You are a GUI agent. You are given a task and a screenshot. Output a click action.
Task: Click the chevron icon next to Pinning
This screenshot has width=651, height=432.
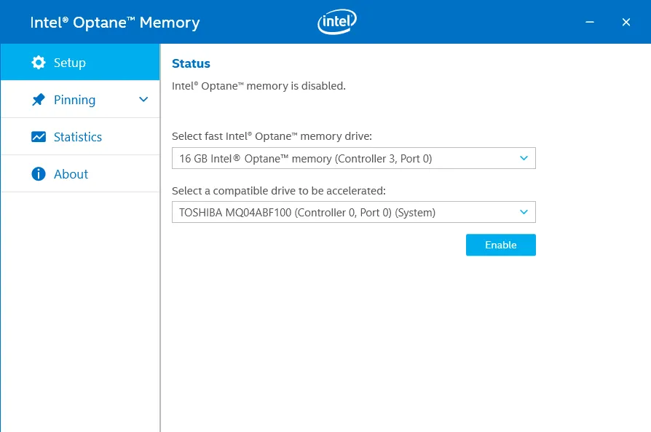point(143,99)
